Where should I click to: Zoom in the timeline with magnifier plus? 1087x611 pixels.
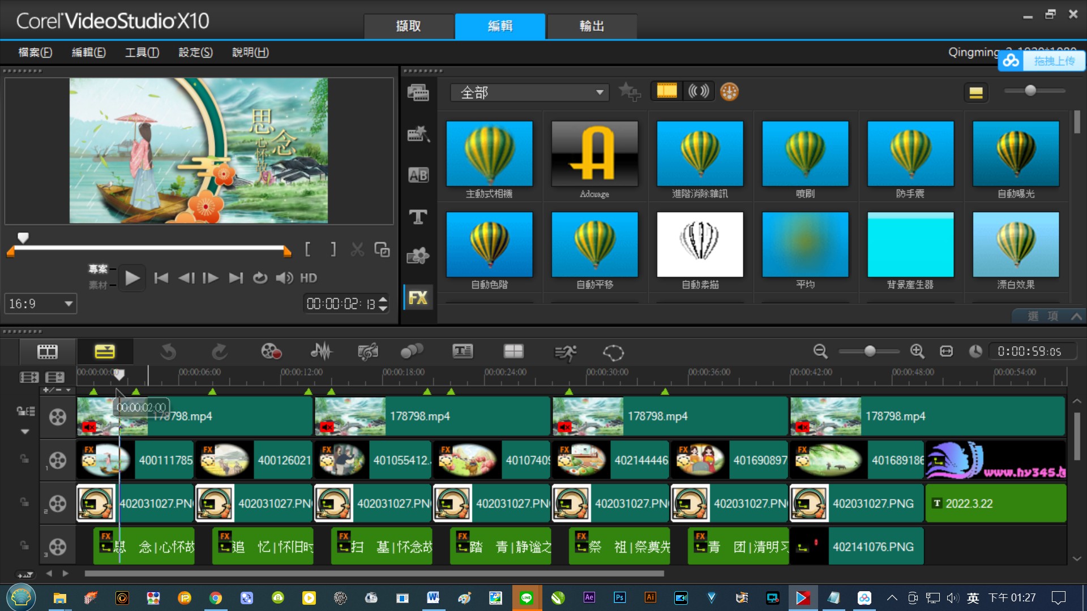[x=917, y=351]
